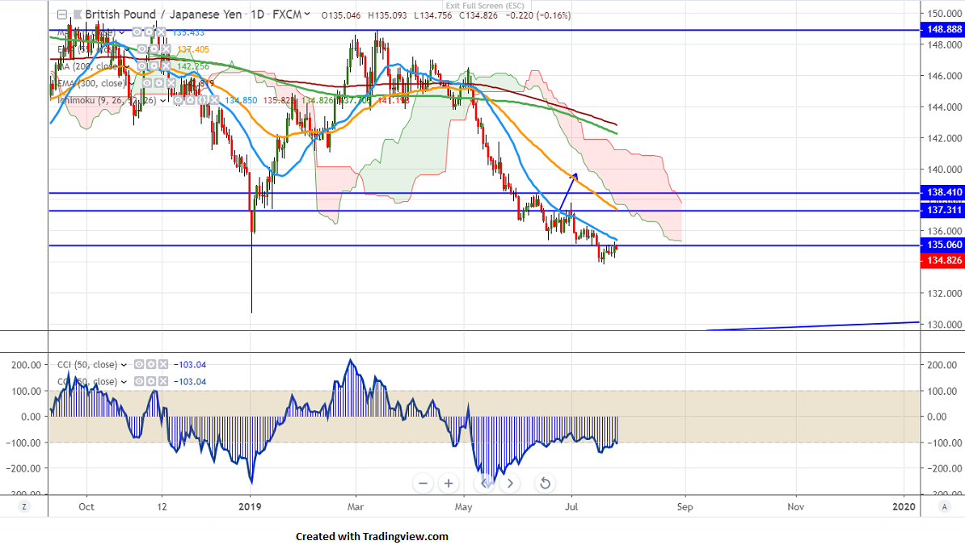Click the open price O135.046 readout
This screenshot has width=965, height=545.
pos(341,15)
